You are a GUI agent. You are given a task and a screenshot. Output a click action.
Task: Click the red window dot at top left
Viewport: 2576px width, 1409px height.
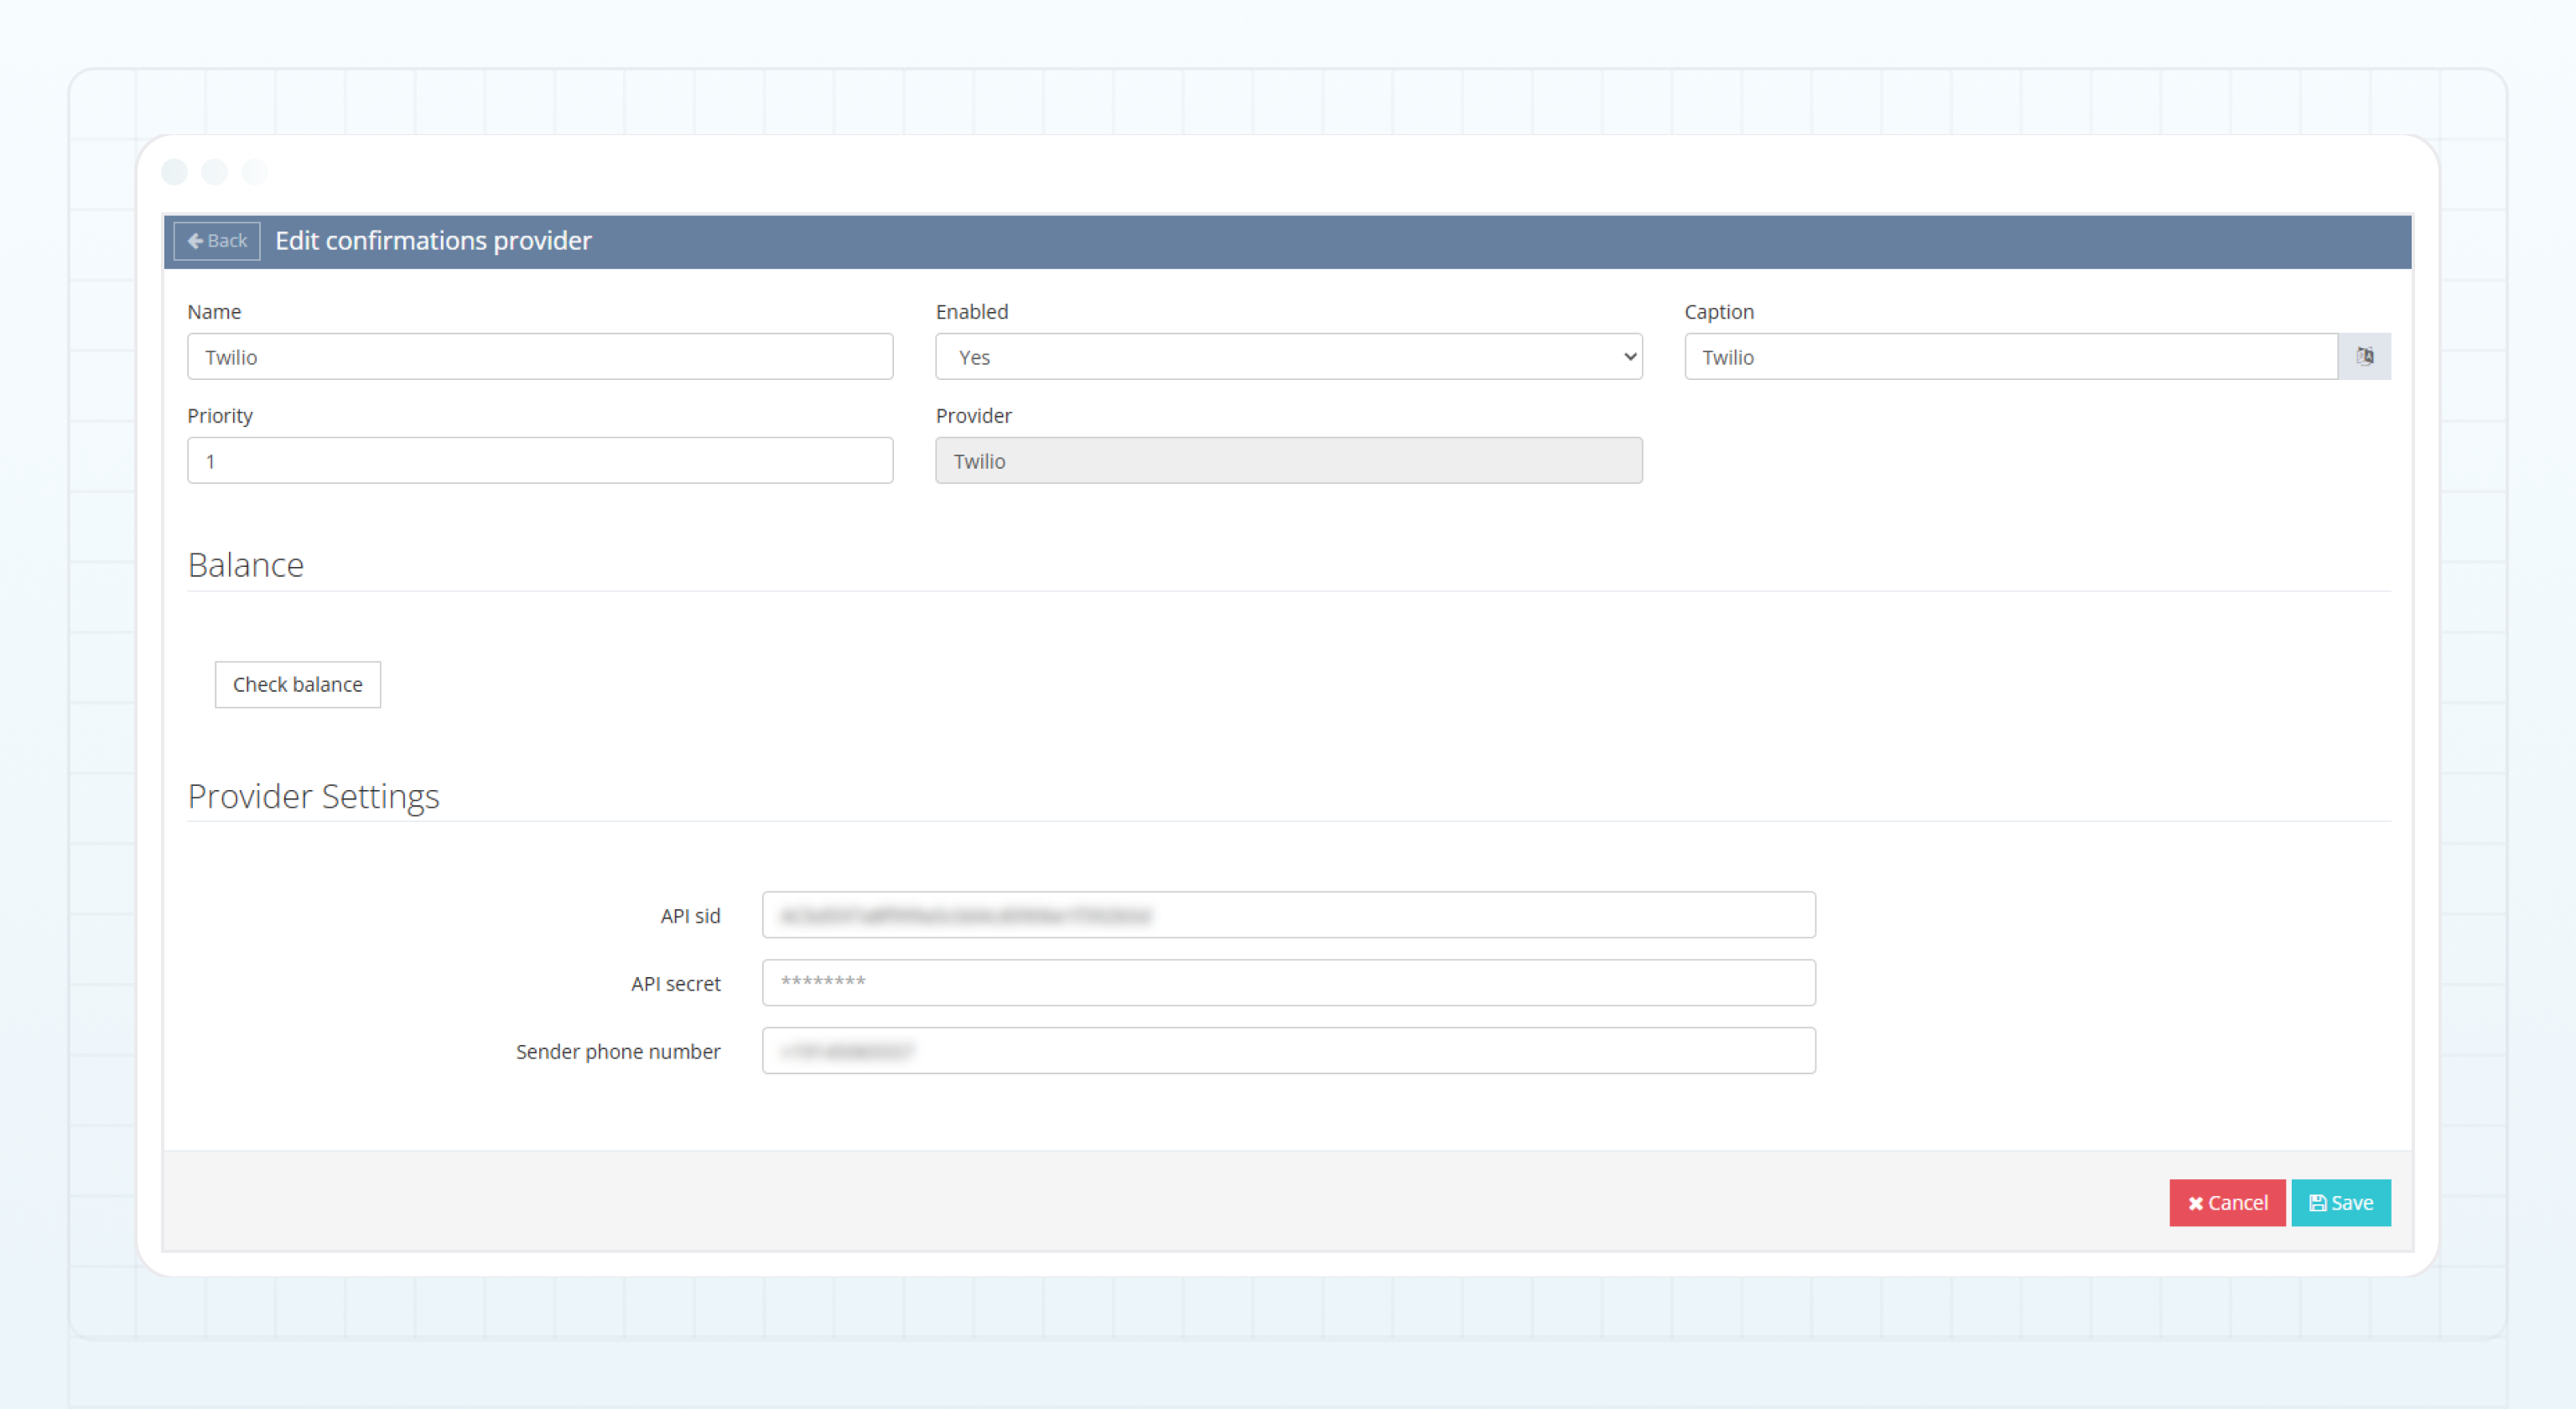pos(176,171)
